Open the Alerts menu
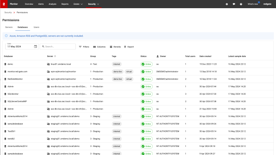Image resolution: width=276 pixels, height=155 pixels. [41, 4]
